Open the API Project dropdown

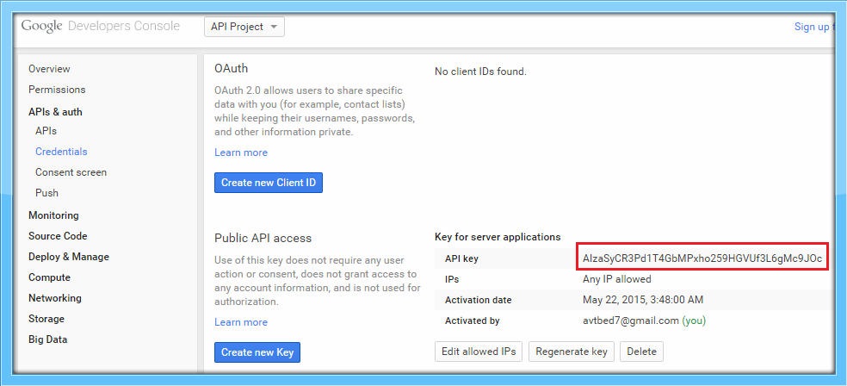point(244,27)
